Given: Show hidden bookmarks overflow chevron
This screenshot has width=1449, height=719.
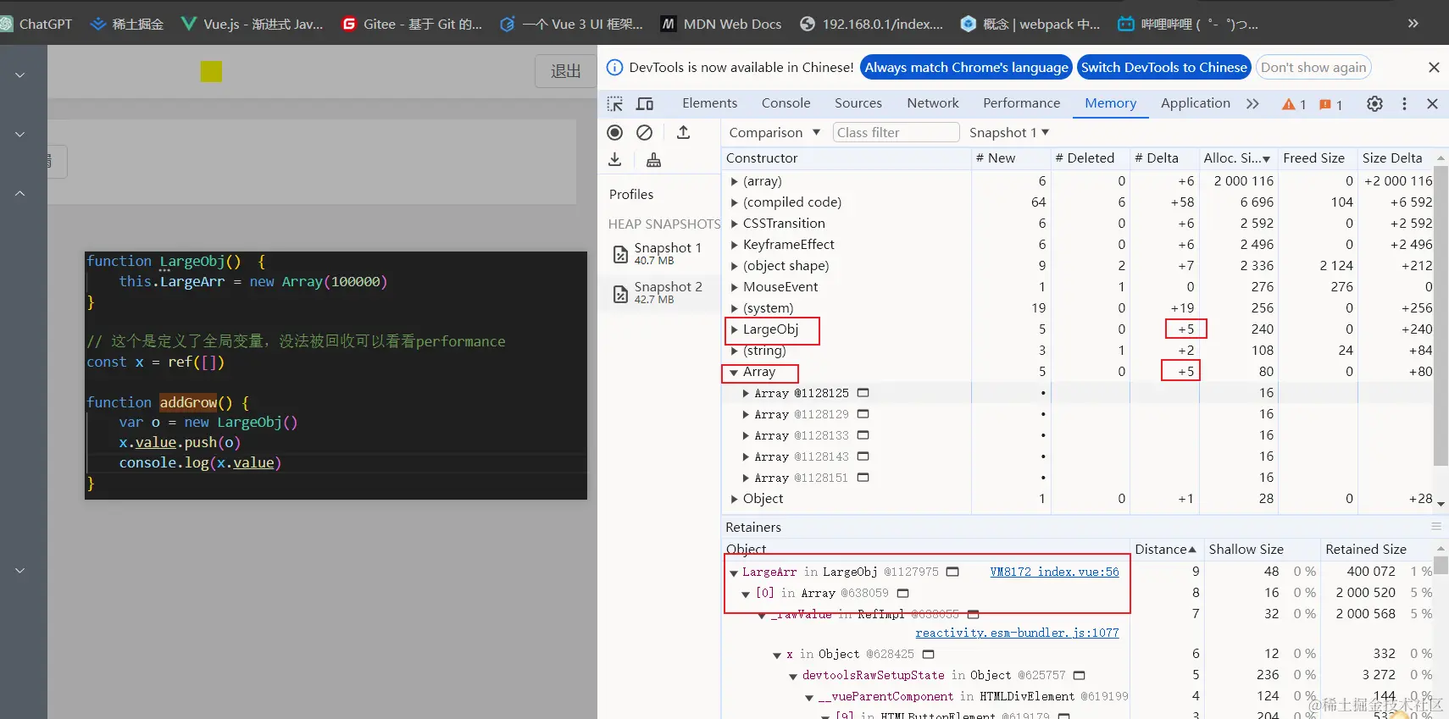Looking at the screenshot, I should 1413,24.
